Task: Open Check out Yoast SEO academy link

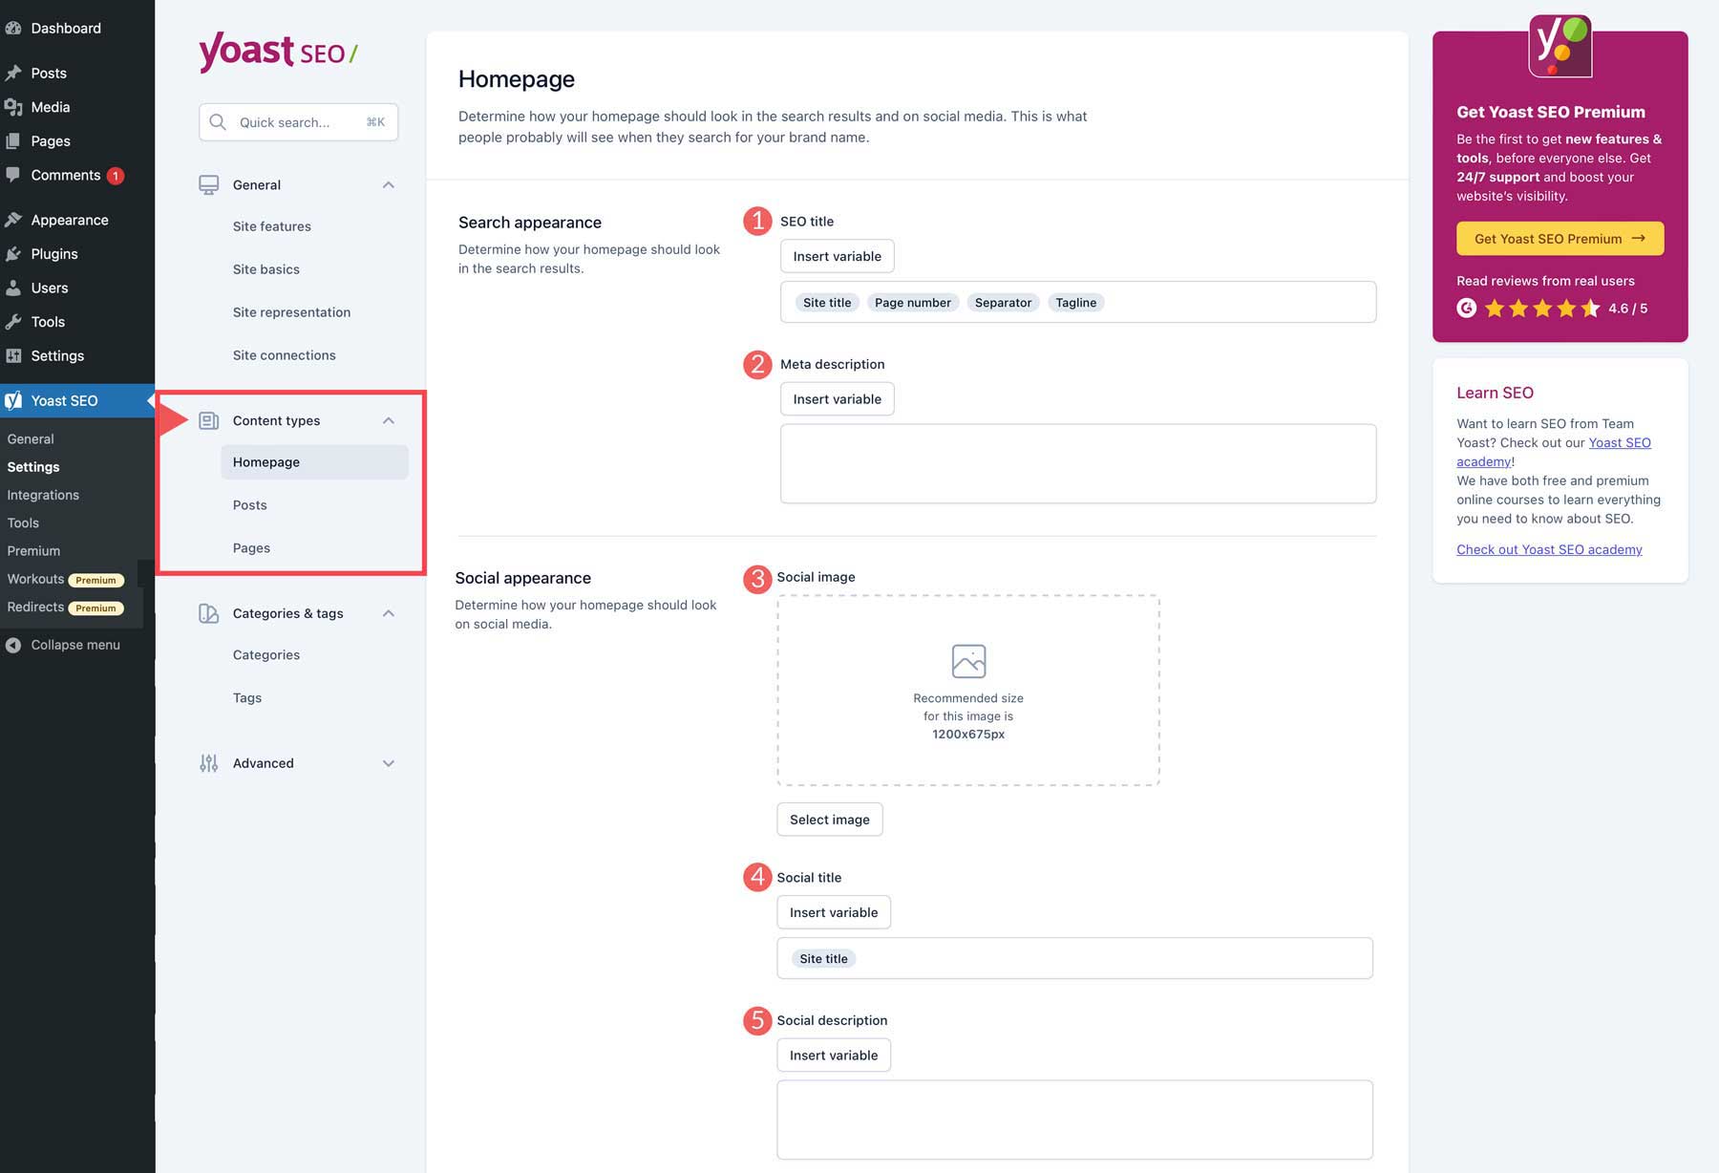Action: tap(1549, 549)
